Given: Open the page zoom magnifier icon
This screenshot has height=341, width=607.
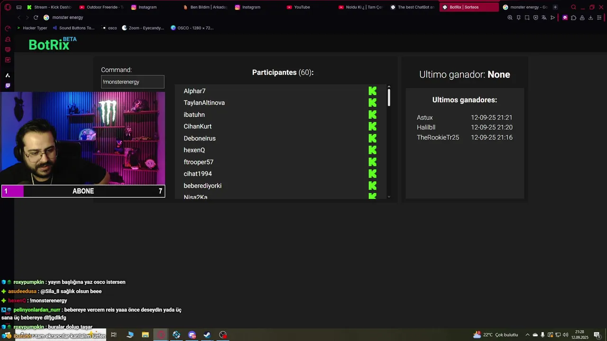Looking at the screenshot, I should click(x=510, y=18).
